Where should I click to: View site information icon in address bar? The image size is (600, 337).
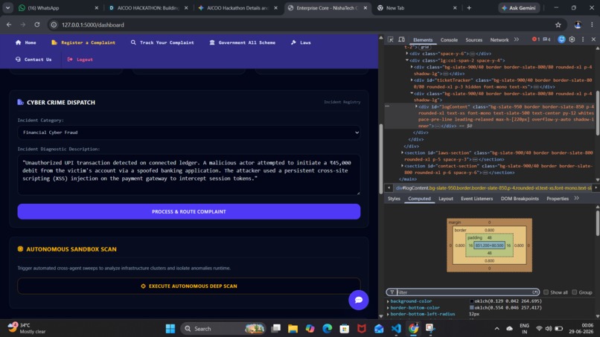[54, 25]
